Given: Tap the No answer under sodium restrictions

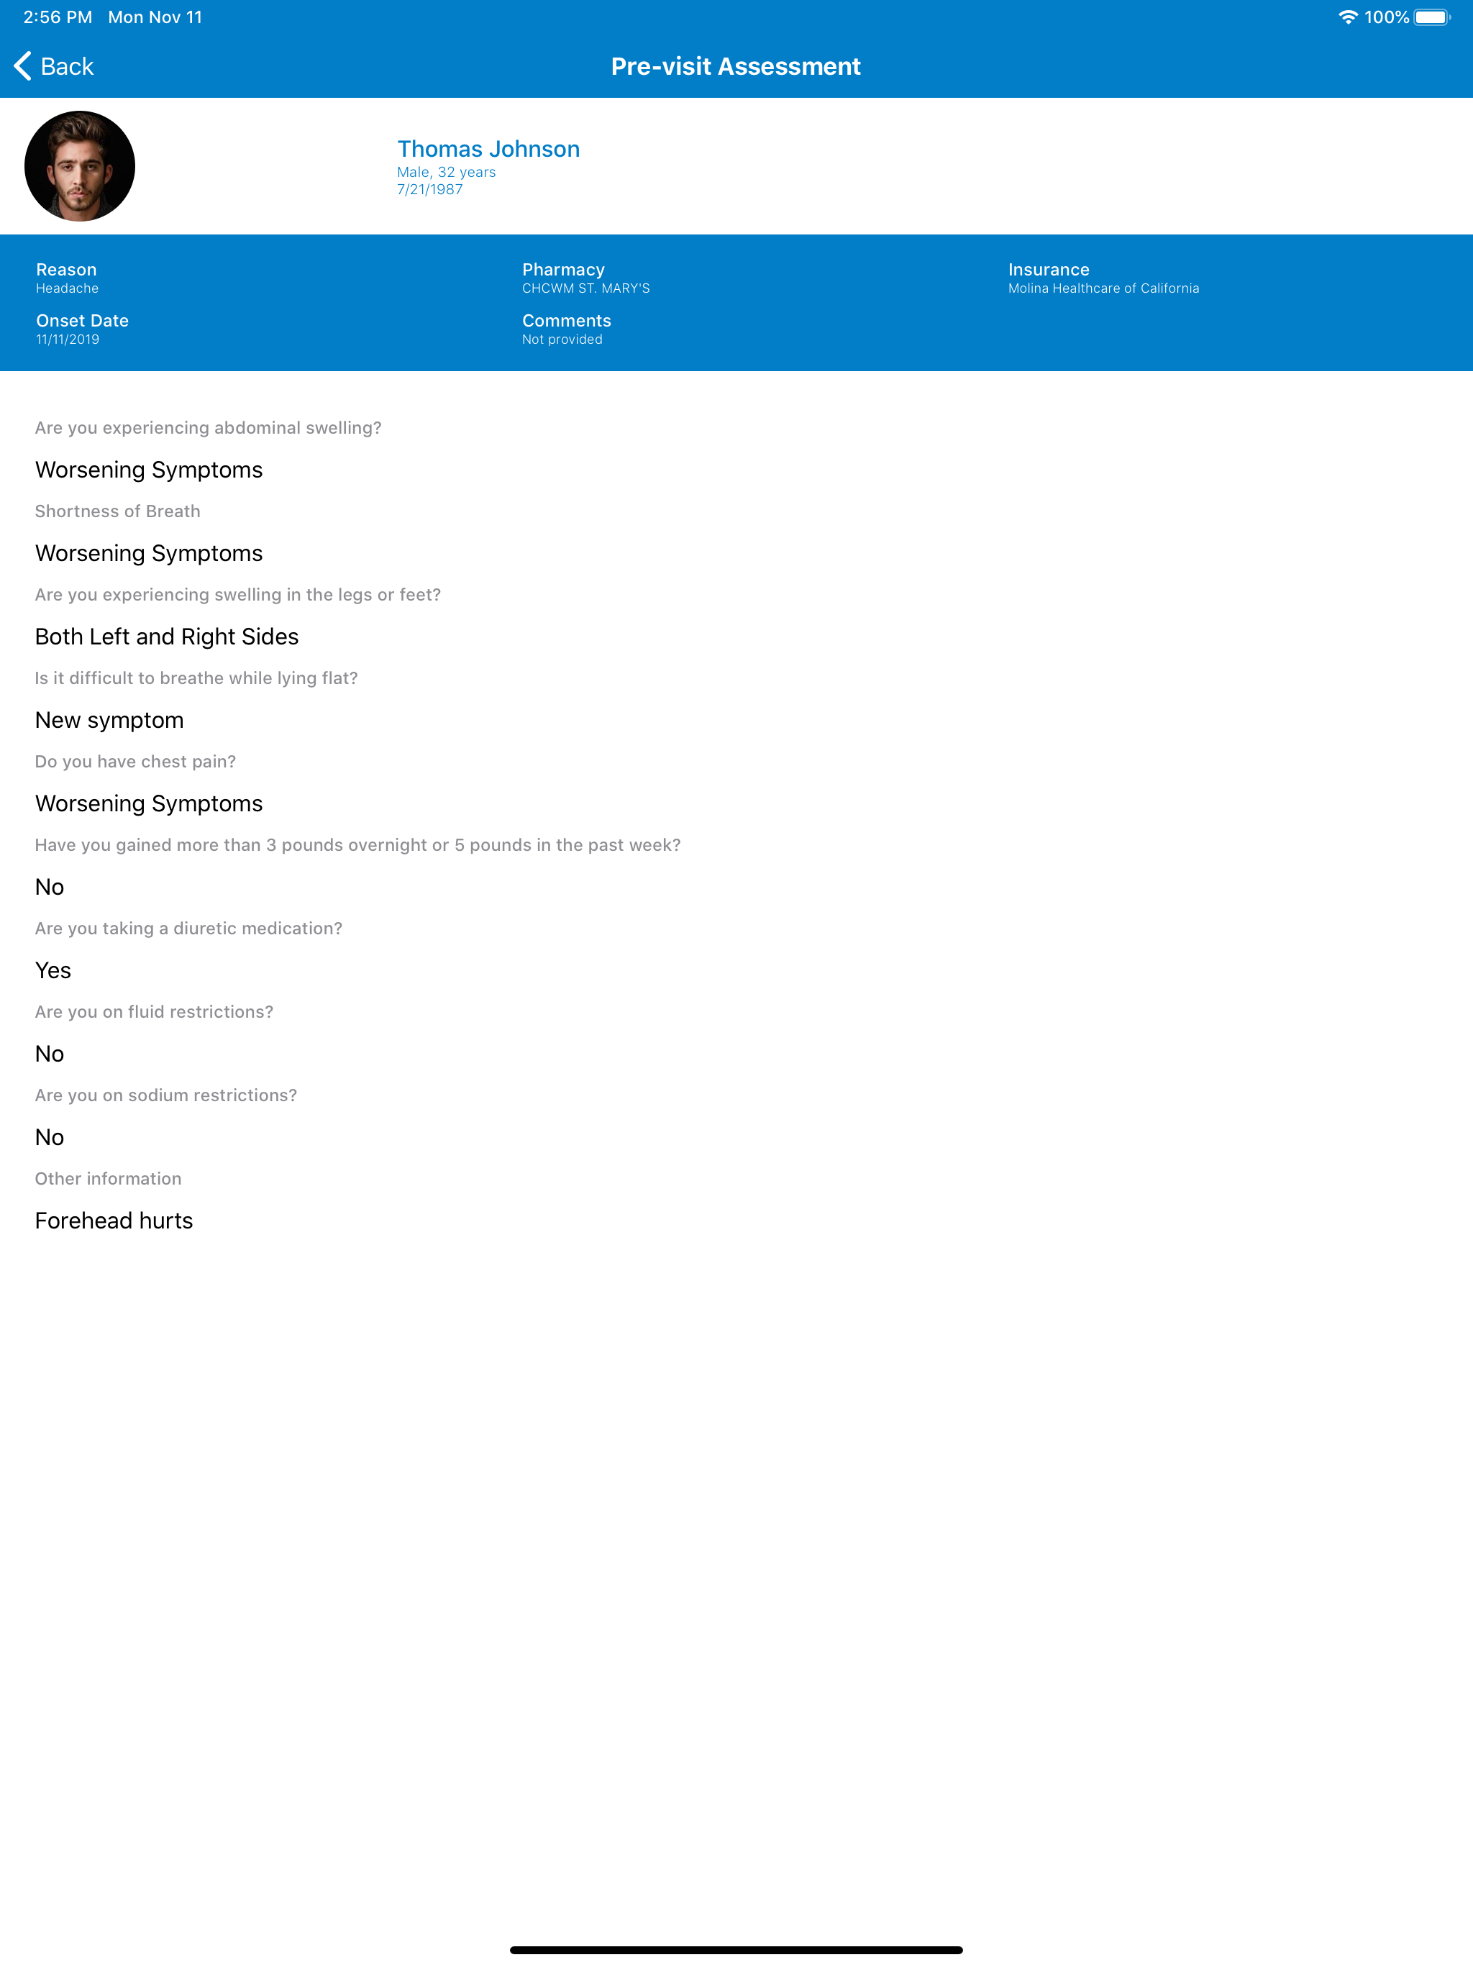Looking at the screenshot, I should 50,1138.
